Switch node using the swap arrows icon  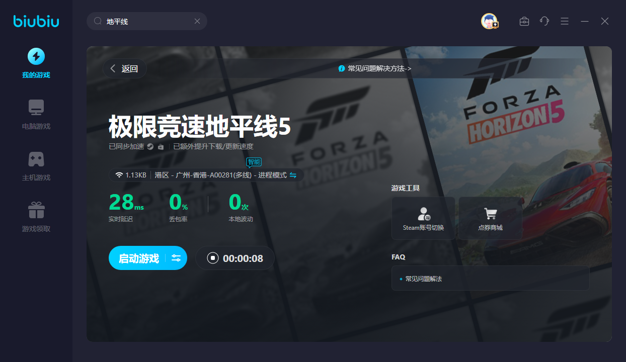tap(293, 175)
